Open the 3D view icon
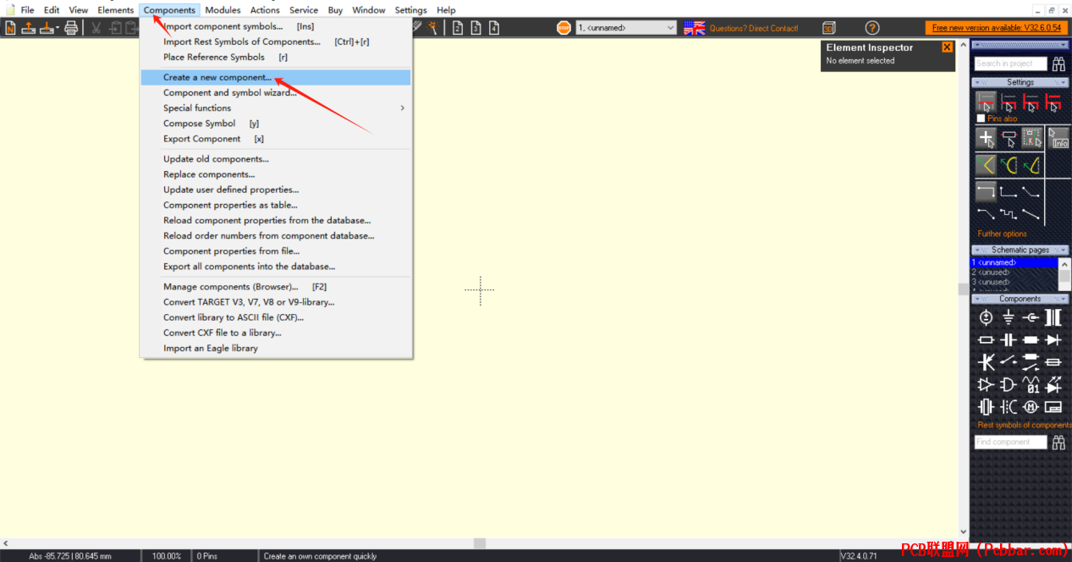 coord(828,28)
